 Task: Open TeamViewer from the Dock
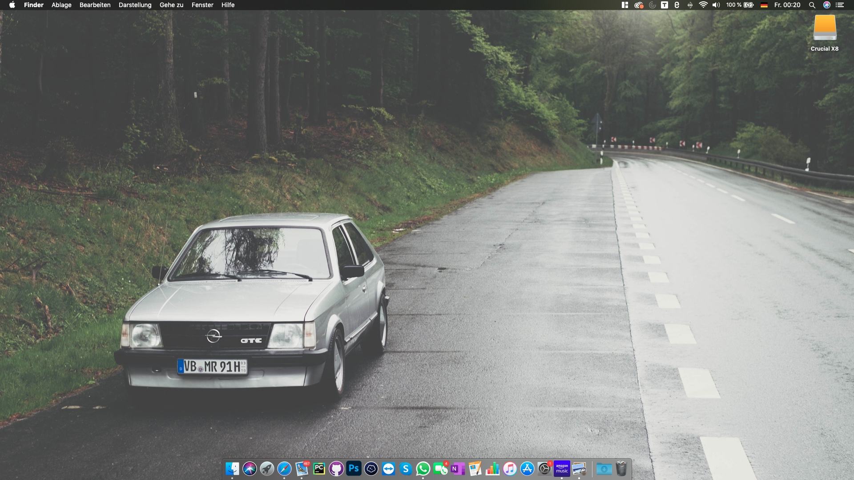388,468
